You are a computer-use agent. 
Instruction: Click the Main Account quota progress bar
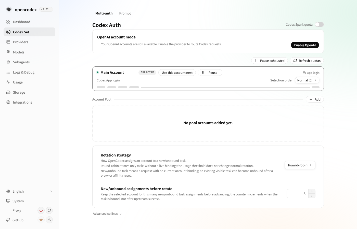[225, 87]
